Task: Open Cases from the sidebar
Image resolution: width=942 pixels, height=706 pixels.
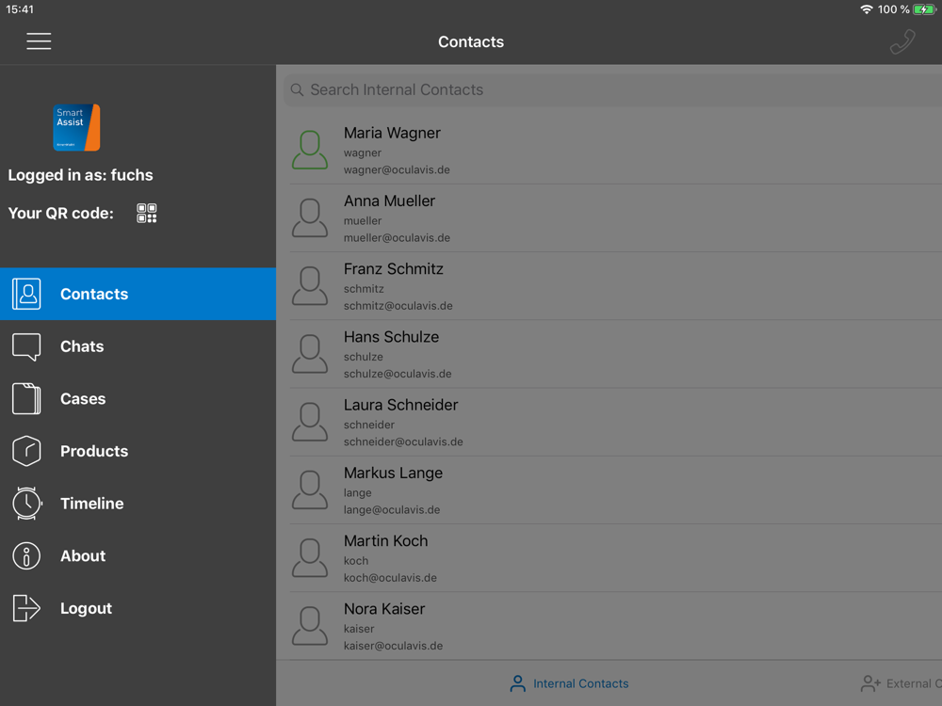Action: (x=138, y=398)
